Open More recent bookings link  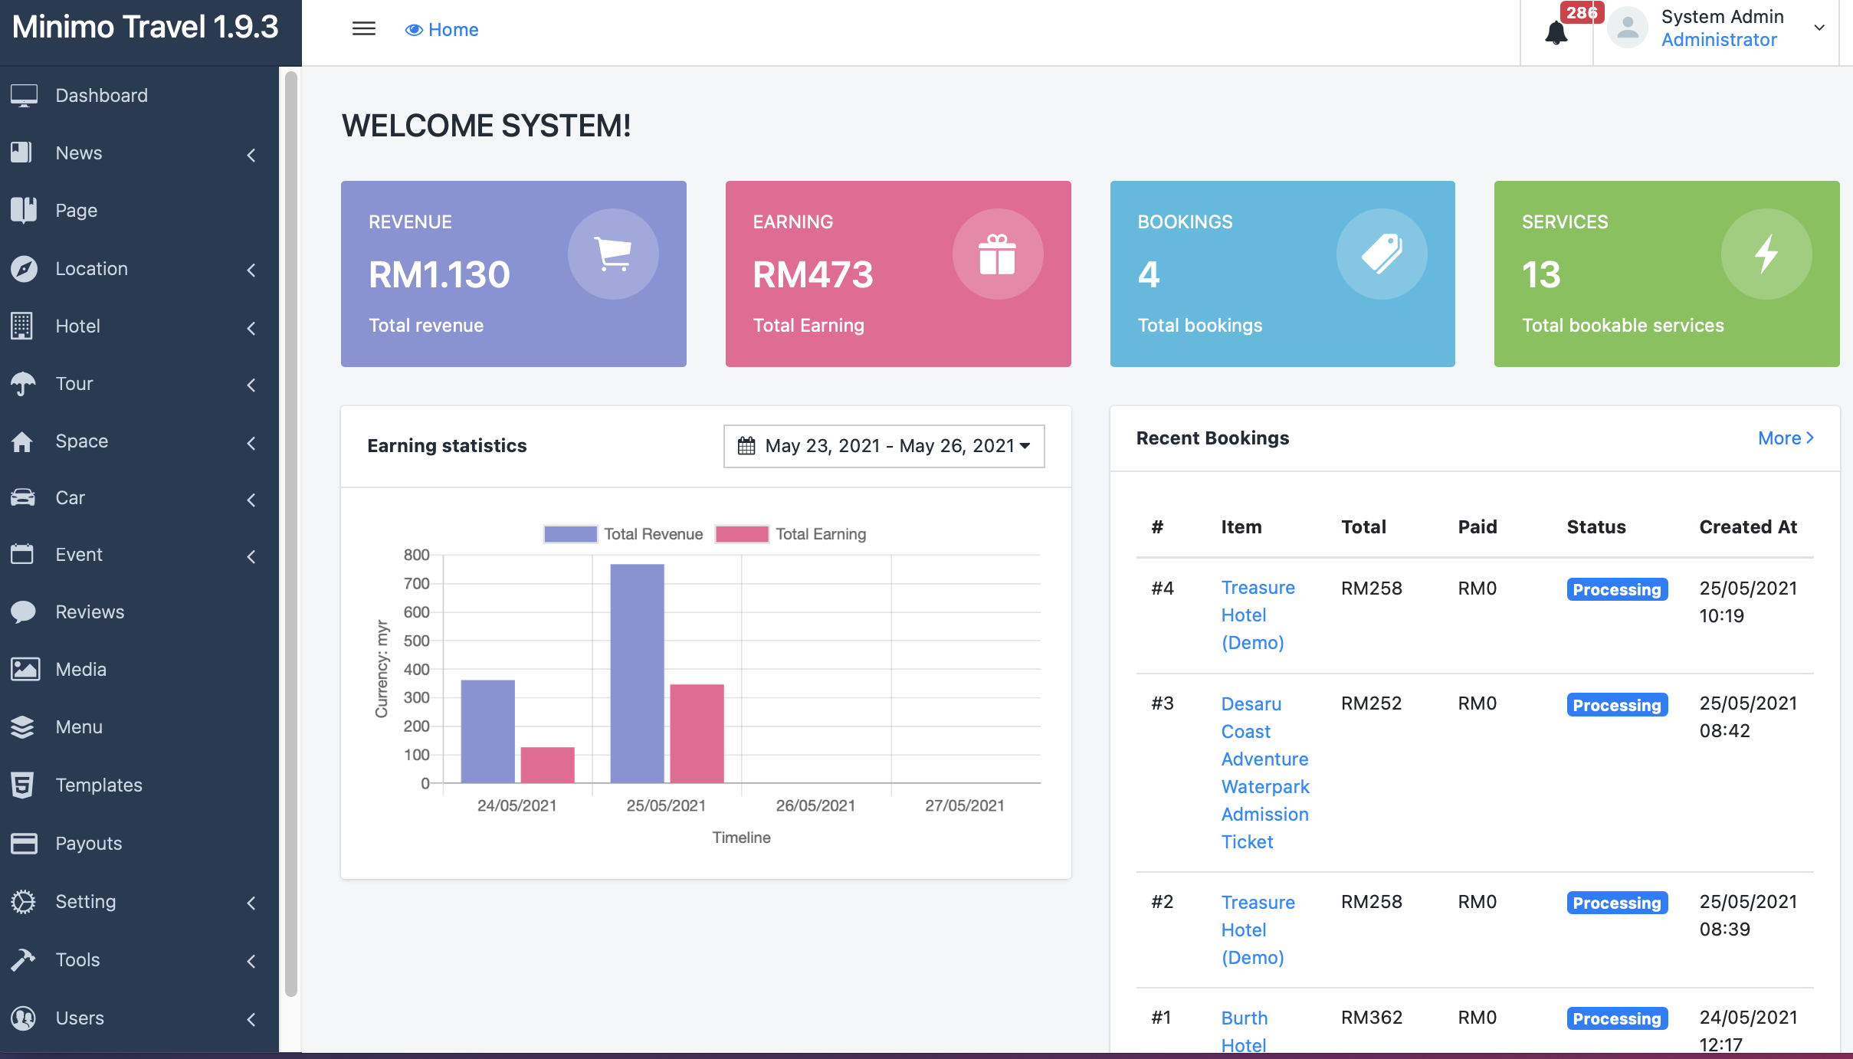[x=1785, y=438]
